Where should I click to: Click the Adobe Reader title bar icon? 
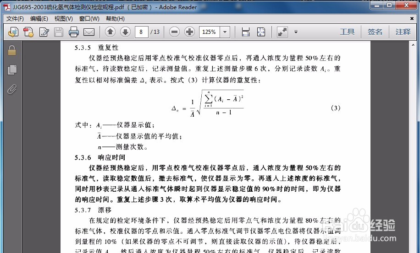6,7
